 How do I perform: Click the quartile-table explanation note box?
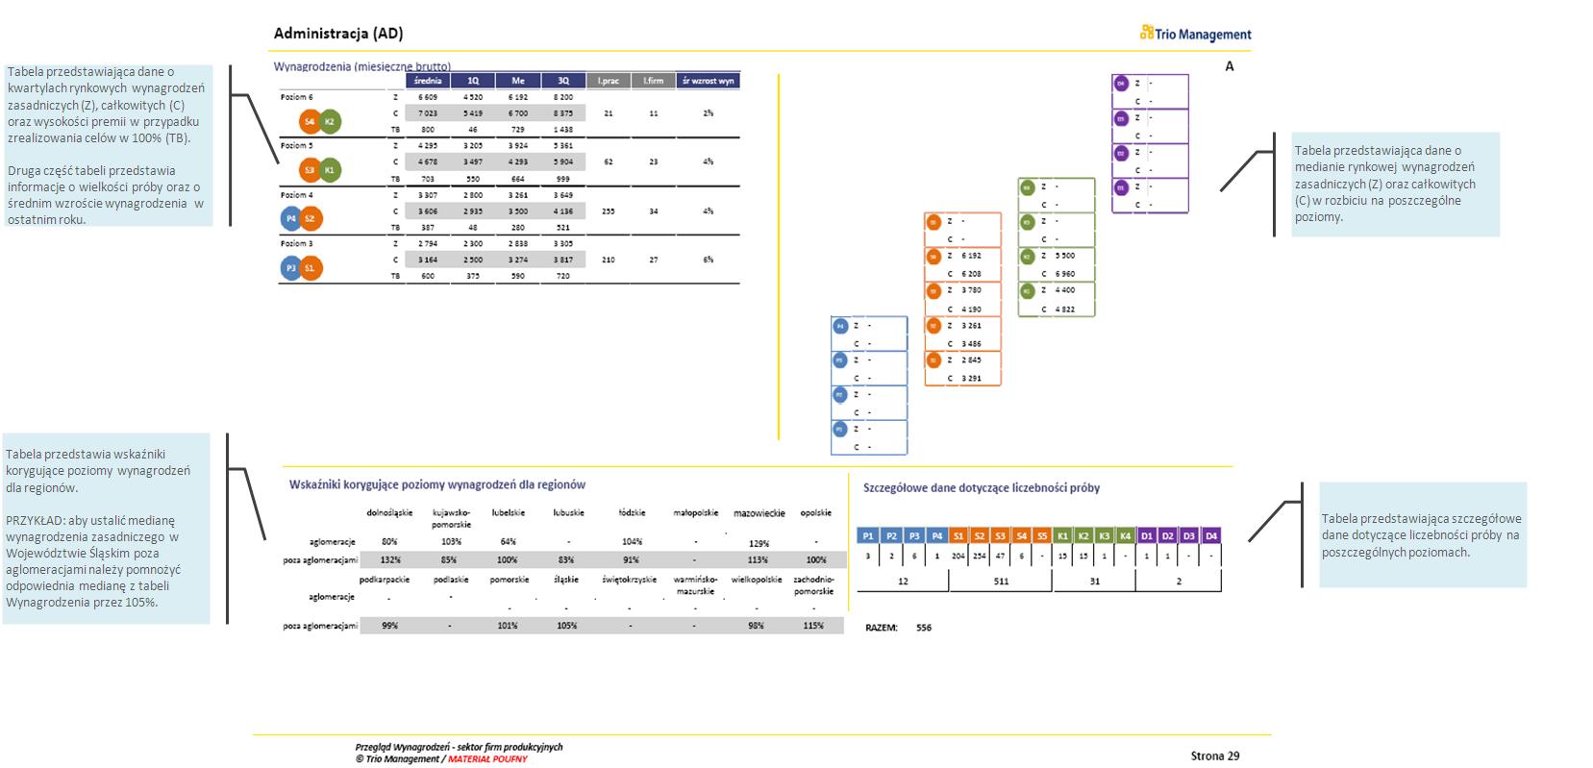point(107,145)
